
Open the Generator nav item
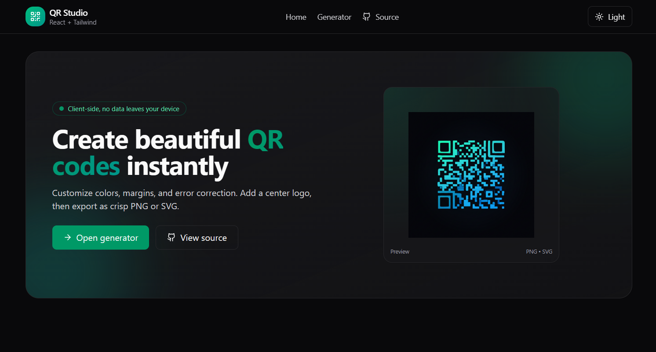pos(334,17)
